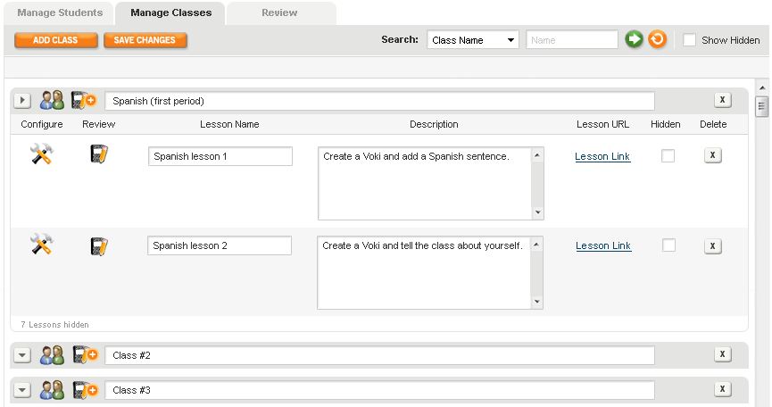
Task: Collapse the Spanish (first period) class
Action: (23, 101)
